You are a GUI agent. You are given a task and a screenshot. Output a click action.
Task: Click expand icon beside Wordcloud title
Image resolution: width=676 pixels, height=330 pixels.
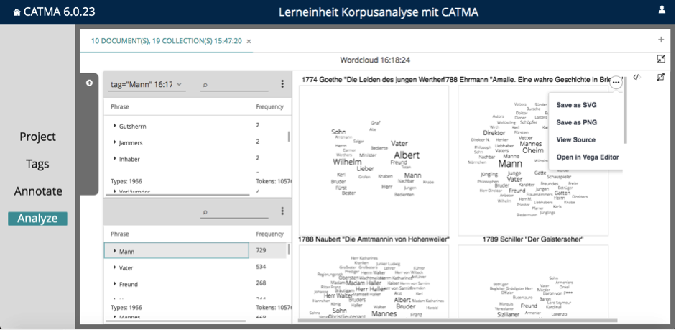[660, 59]
